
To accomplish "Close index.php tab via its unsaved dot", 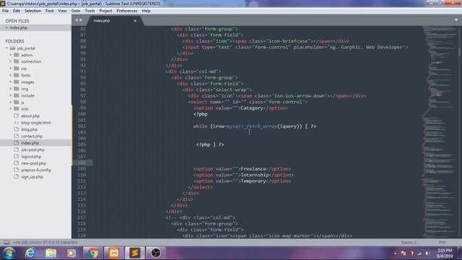I will click(135, 21).
